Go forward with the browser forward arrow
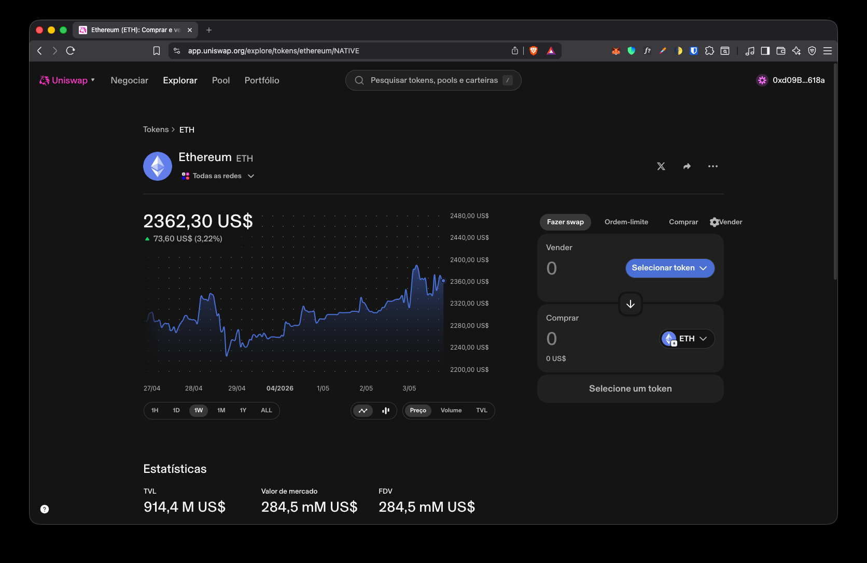The width and height of the screenshot is (867, 563). point(55,51)
